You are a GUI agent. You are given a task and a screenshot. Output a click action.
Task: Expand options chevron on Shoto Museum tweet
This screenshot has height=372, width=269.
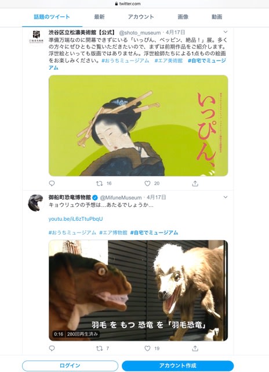(226, 32)
